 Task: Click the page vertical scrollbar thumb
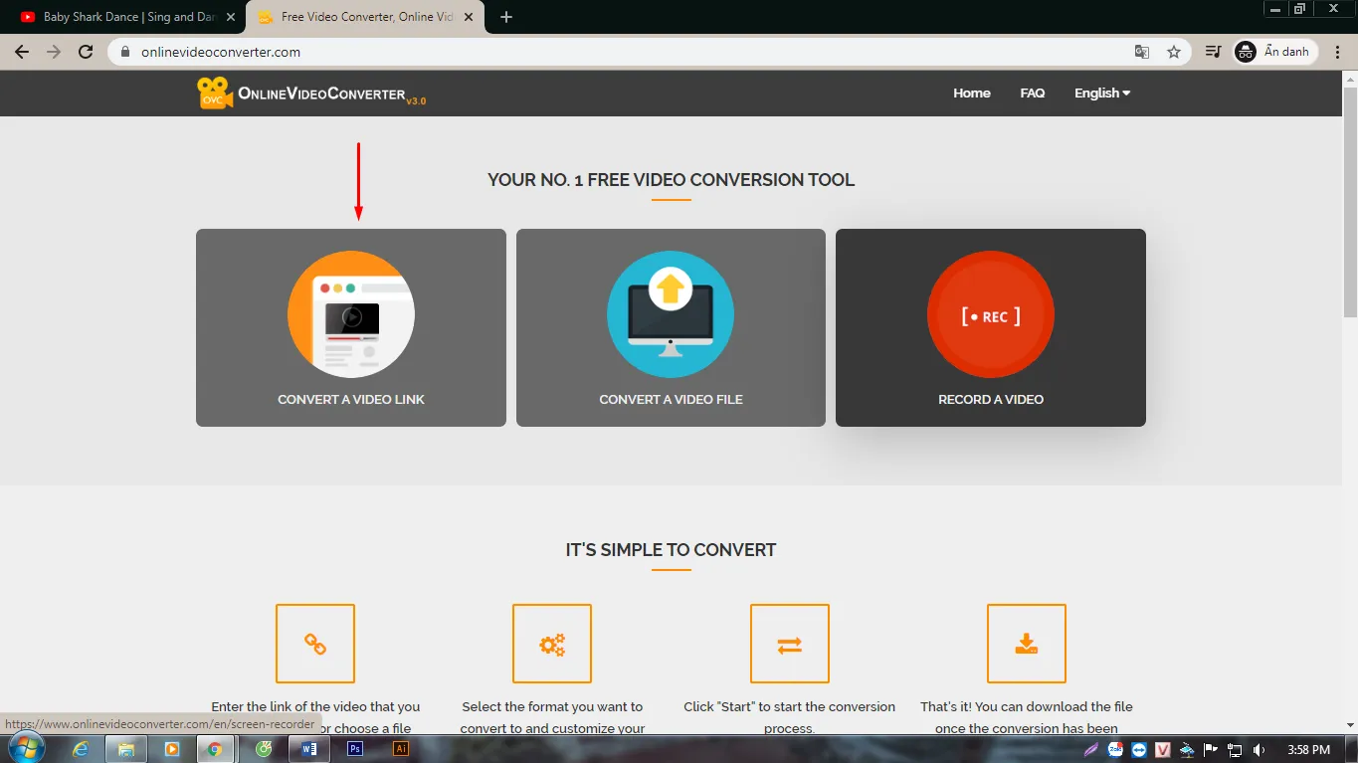1350,203
